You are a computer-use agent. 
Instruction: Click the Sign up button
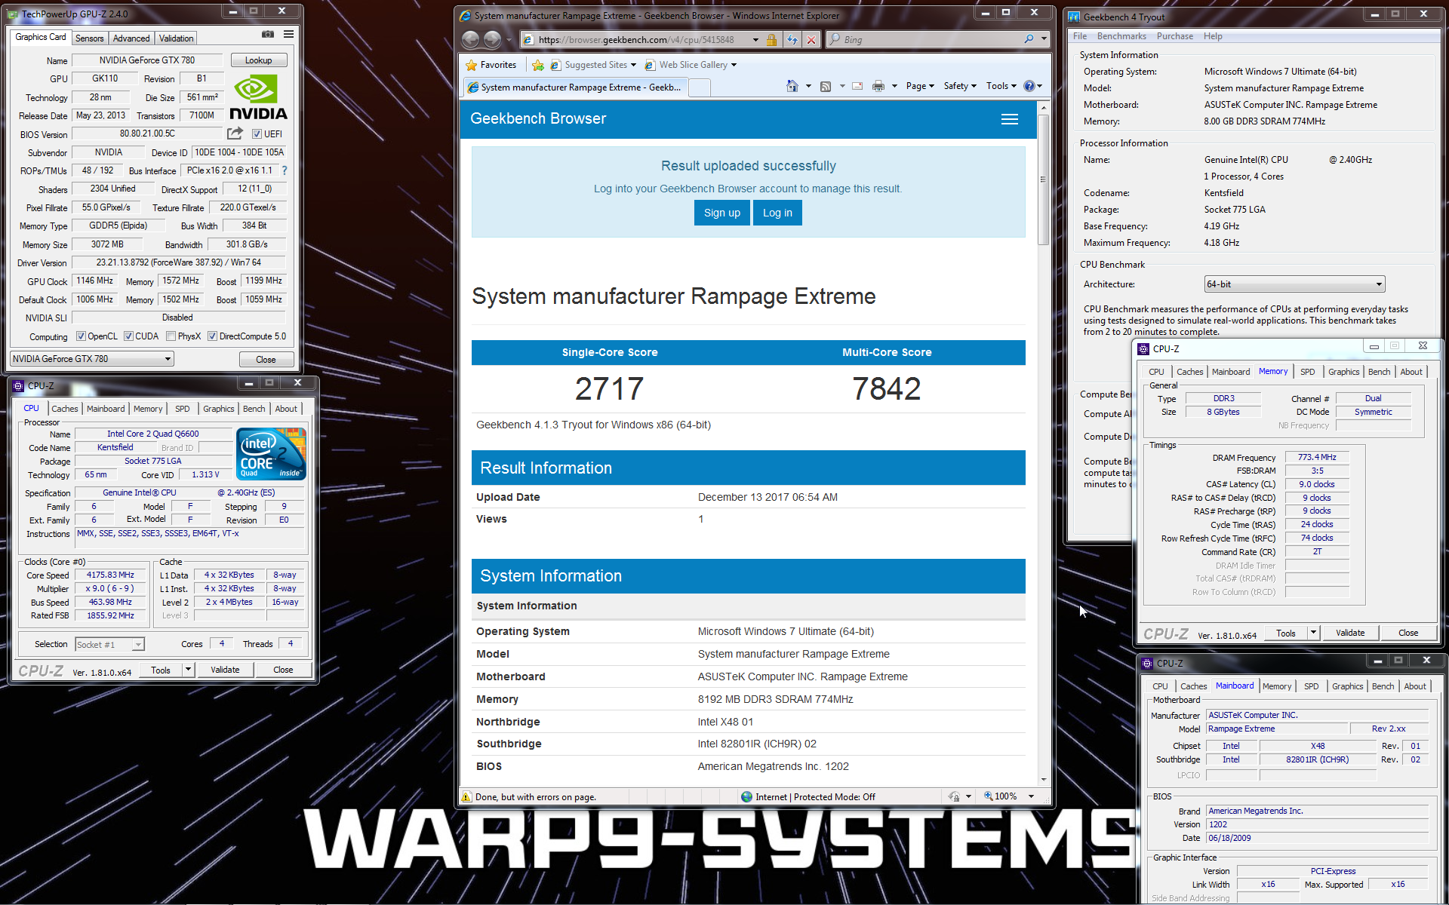point(722,213)
